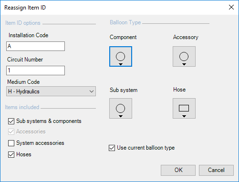Image resolution: width=239 pixels, height=182 pixels.
Task: Click the dropdown arrow under the Accessory circle
Action: point(184,64)
